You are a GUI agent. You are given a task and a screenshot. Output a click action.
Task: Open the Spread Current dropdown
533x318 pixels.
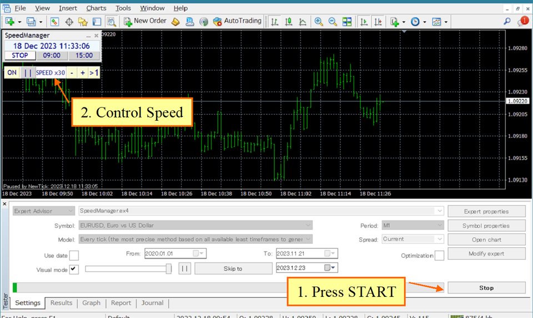tap(440, 239)
